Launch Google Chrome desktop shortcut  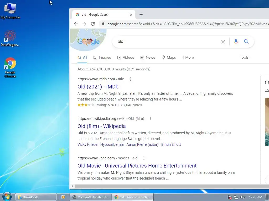coord(10,68)
